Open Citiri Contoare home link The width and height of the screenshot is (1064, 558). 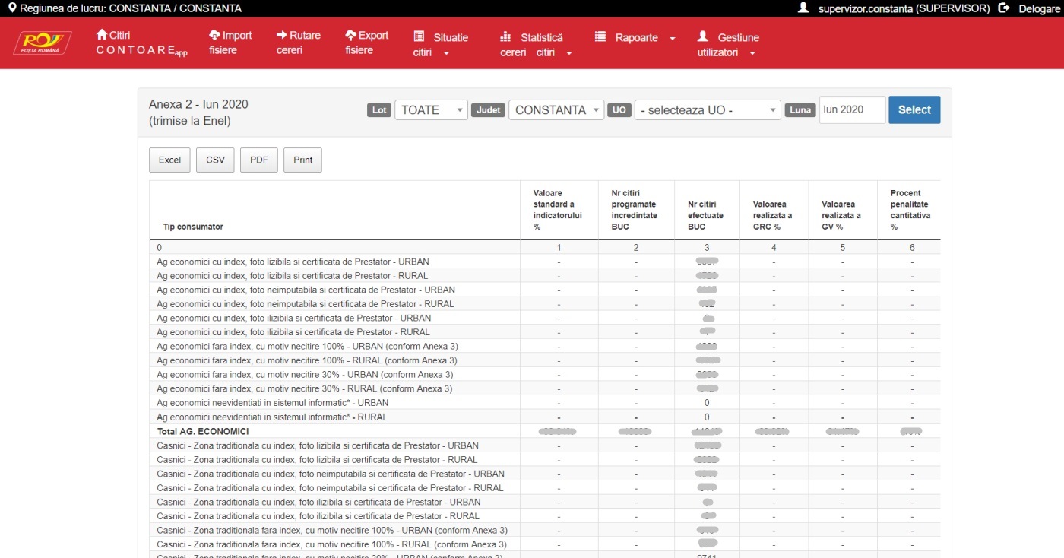coord(141,43)
